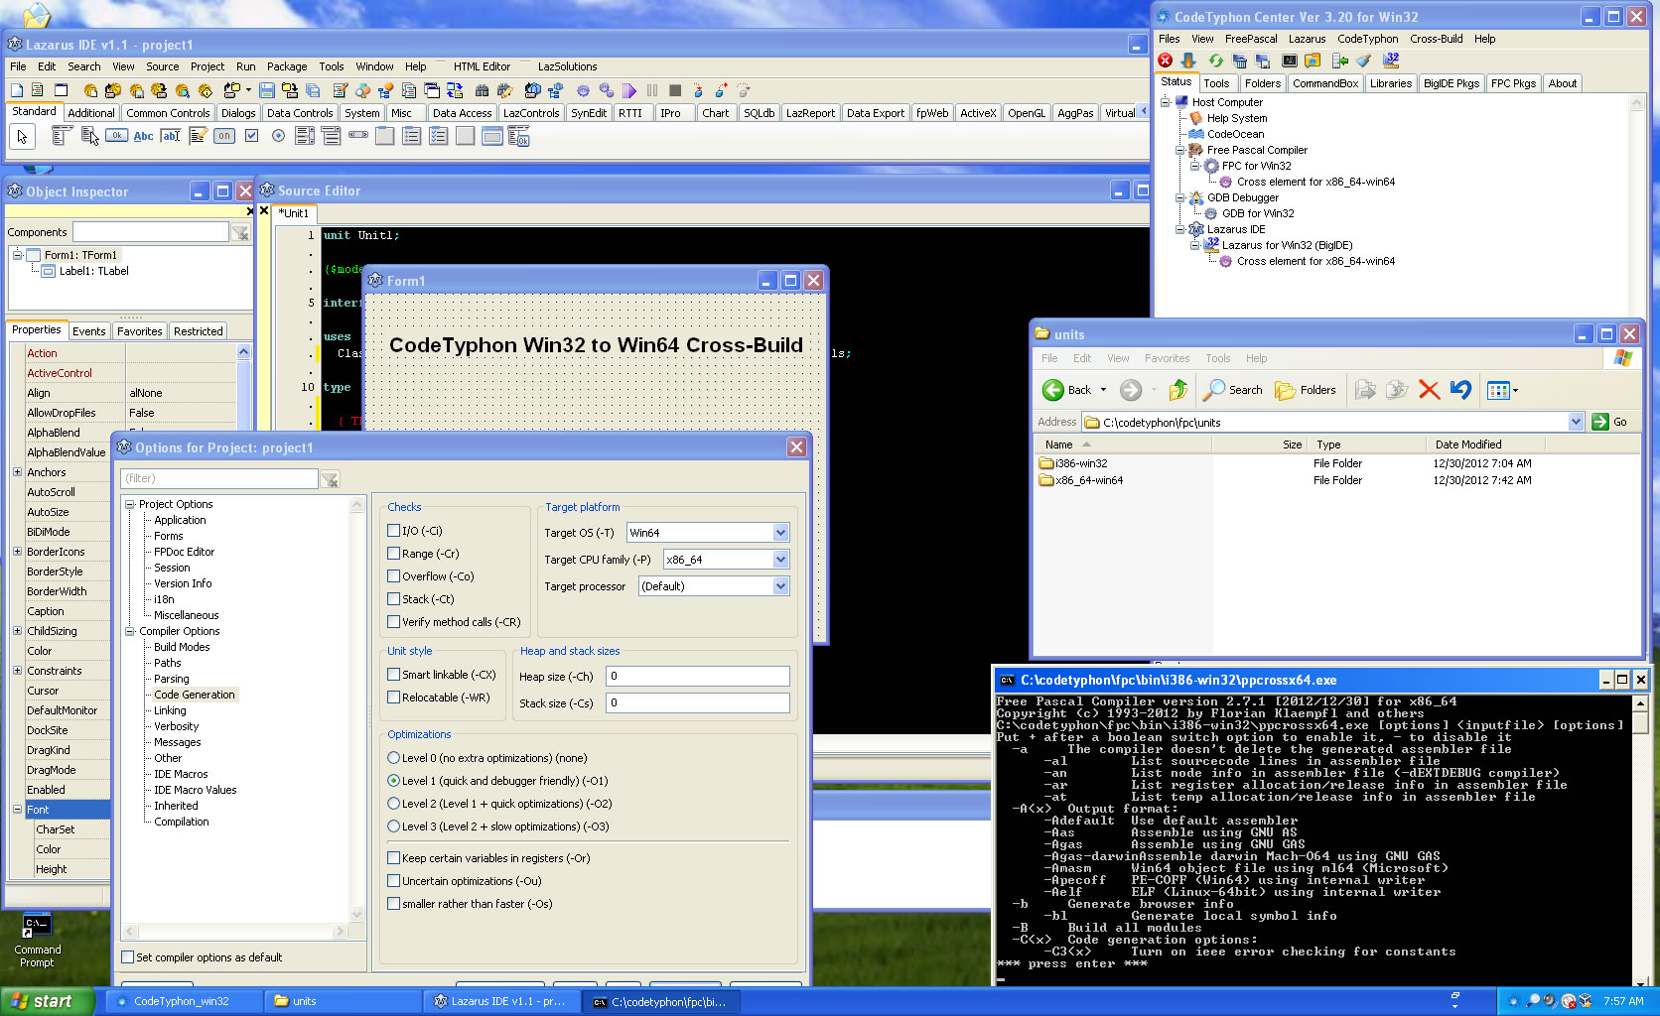Click the Run (play arrow) icon in Lazarus

pyautogui.click(x=629, y=90)
